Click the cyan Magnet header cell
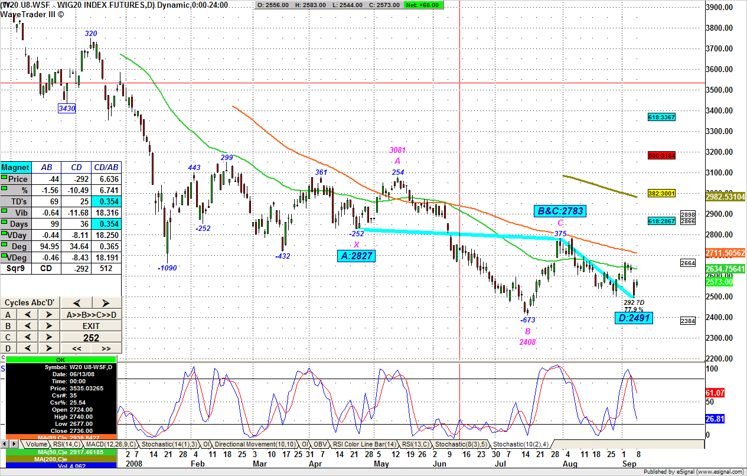The height and width of the screenshot is (476, 747). pos(15,167)
